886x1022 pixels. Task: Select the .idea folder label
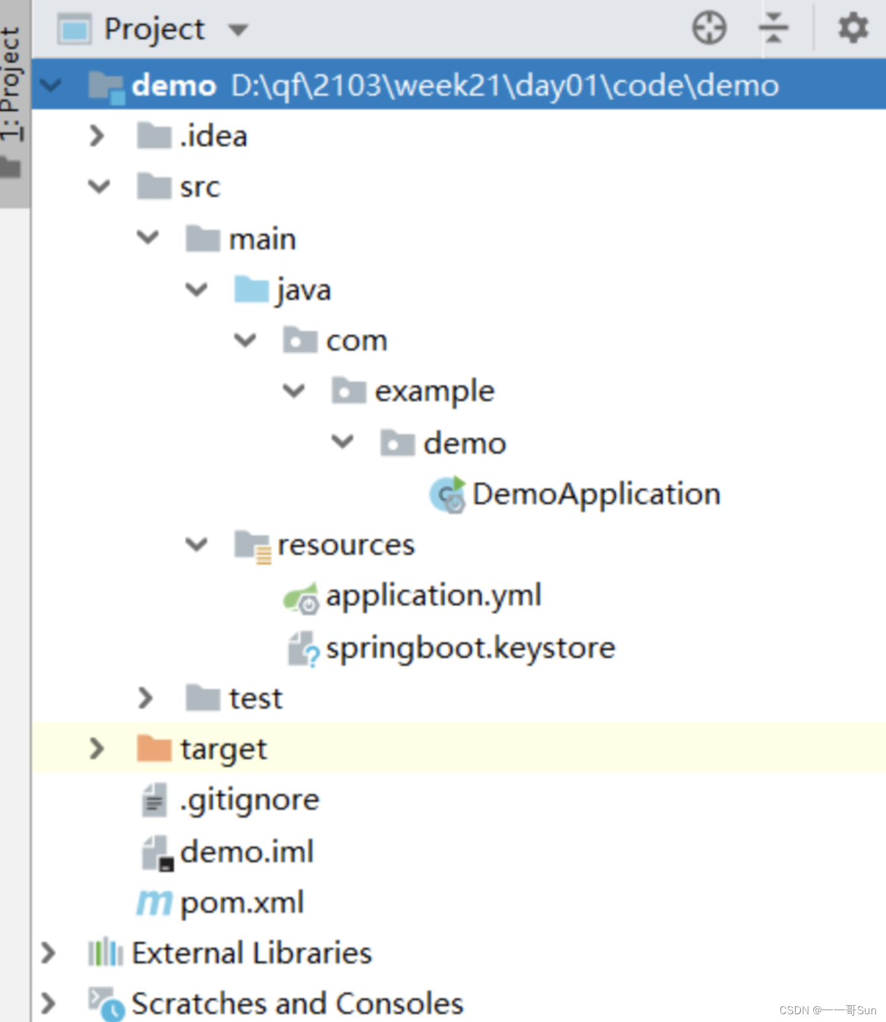pos(213,136)
